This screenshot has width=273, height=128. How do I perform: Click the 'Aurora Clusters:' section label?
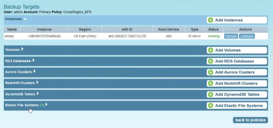19,72
